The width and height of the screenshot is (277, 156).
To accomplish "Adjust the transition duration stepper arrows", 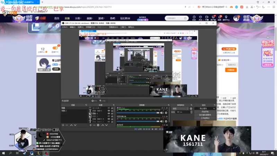I will click(x=191, y=112).
